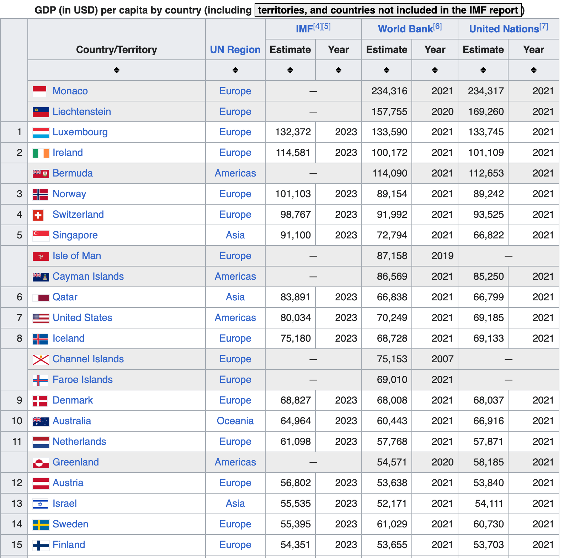
Task: Open the Faroe Islands link
Action: point(83,380)
